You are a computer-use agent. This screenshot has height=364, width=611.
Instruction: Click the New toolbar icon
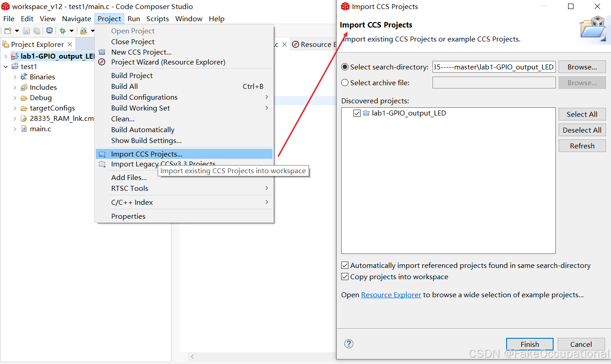[8, 31]
